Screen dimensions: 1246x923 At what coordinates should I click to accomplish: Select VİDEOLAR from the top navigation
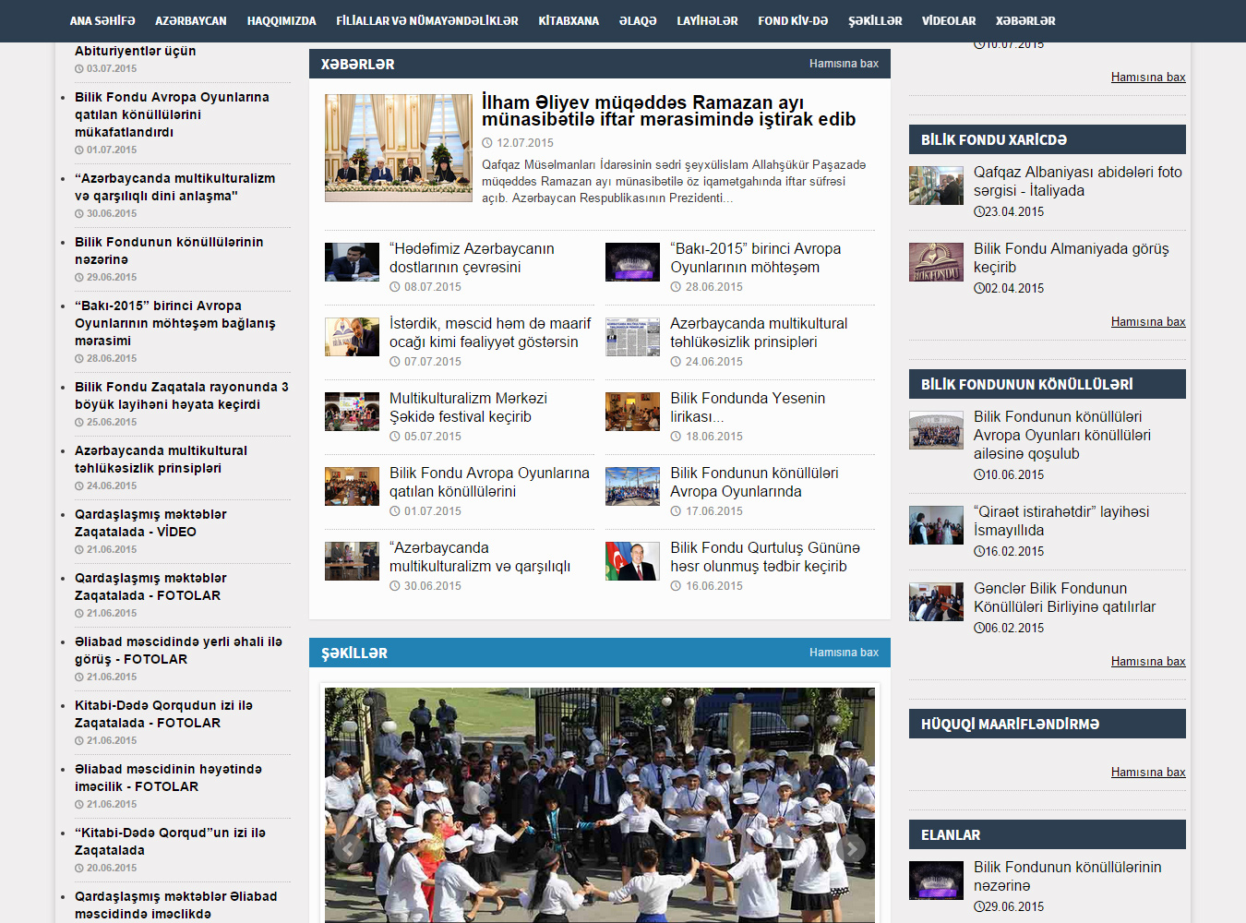(x=949, y=20)
